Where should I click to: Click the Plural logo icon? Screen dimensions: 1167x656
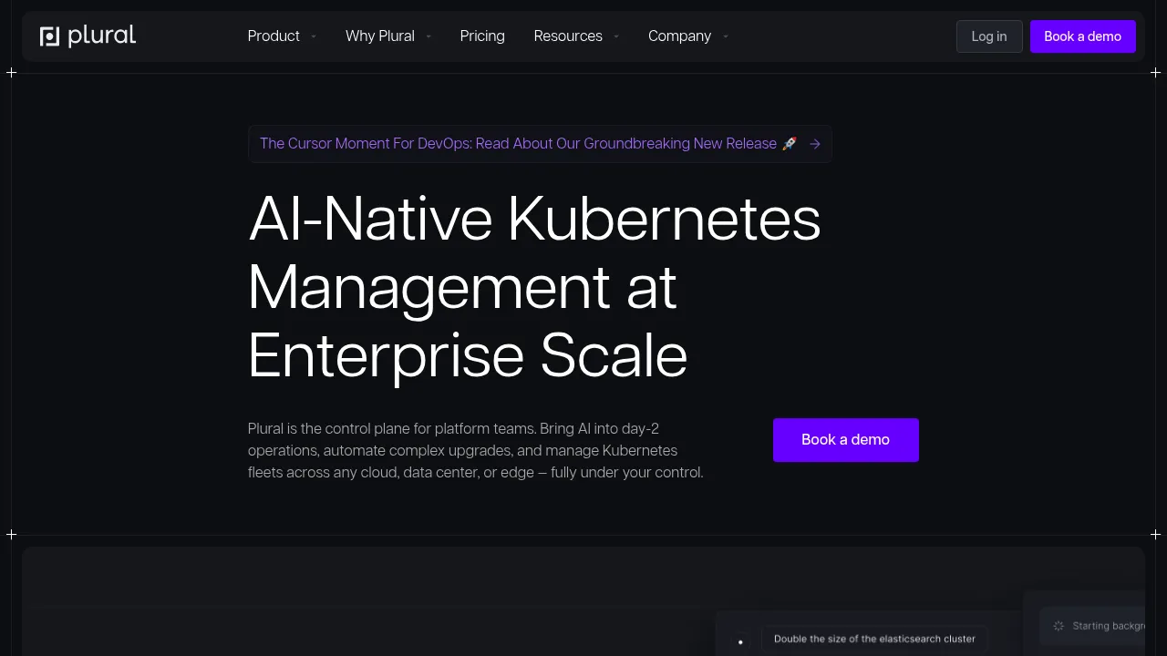point(49,36)
